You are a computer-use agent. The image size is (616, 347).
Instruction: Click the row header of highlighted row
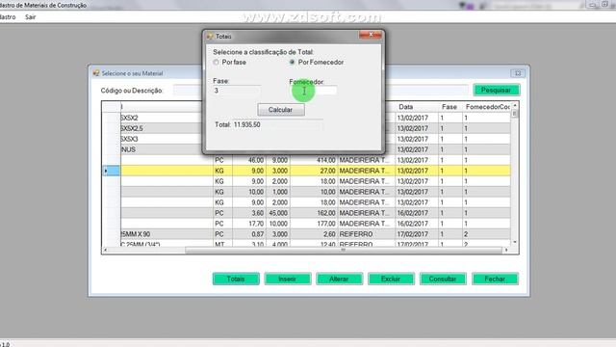point(112,171)
